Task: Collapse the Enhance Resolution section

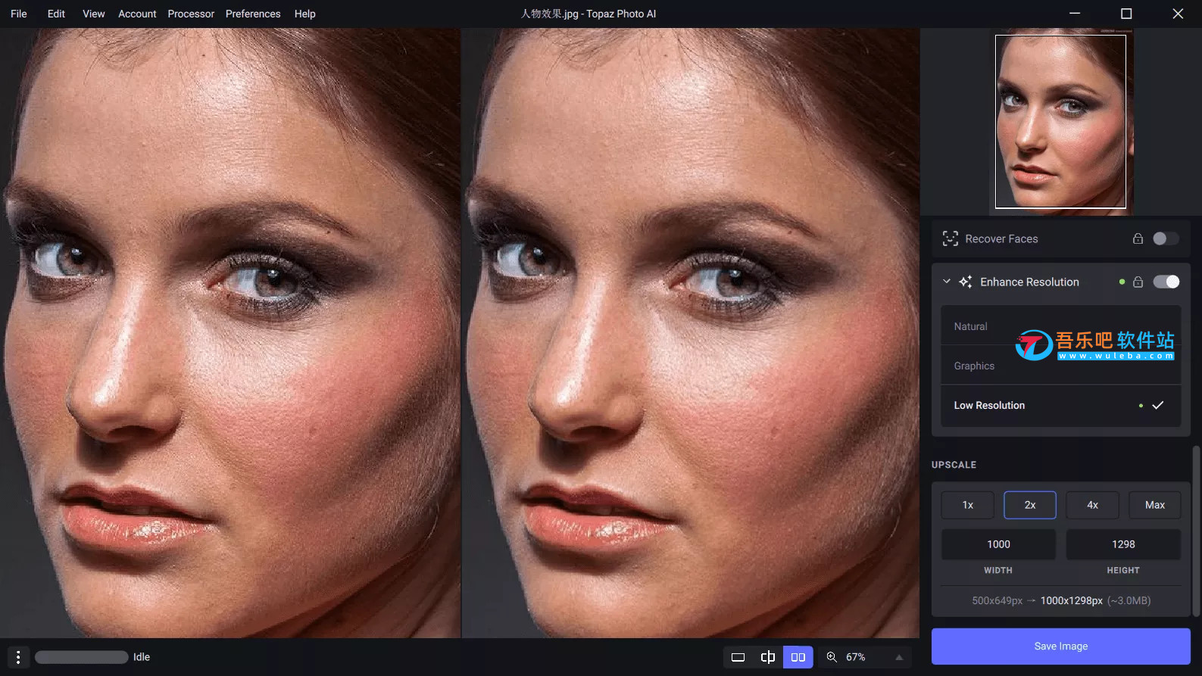Action: point(946,282)
